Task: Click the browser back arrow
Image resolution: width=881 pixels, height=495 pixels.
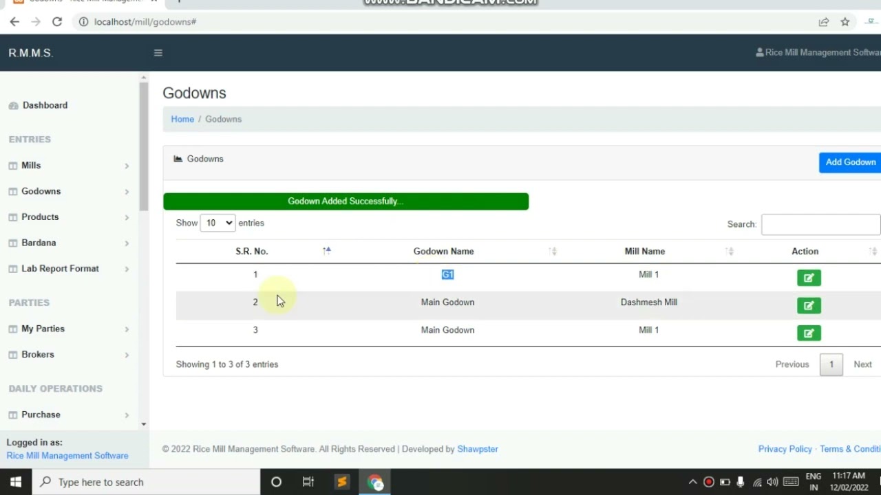Action: (14, 22)
